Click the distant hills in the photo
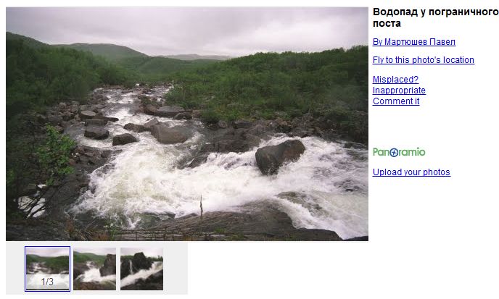Screen dimensions: 499x299 coord(105,51)
